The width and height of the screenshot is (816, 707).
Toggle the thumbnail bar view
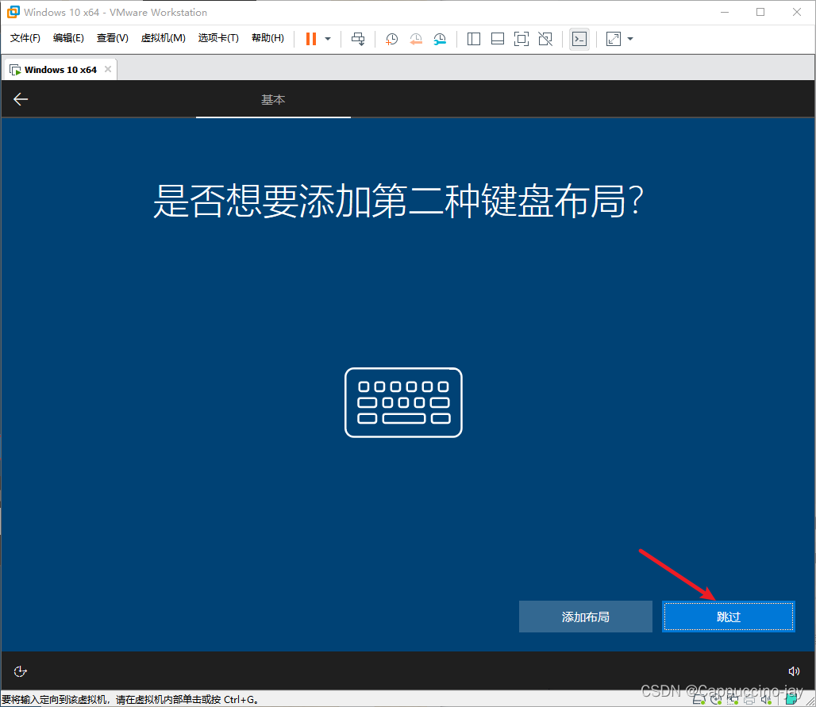point(498,39)
